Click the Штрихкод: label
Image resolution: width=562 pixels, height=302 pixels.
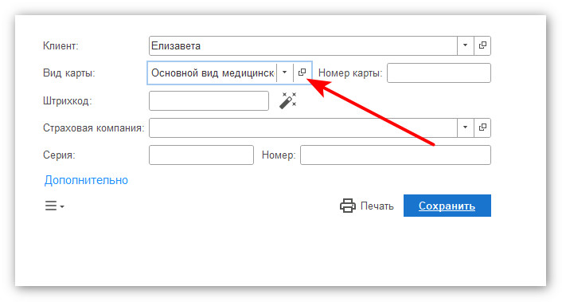pyautogui.click(x=68, y=101)
